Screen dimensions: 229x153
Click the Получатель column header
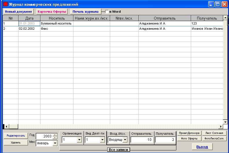[207, 18]
